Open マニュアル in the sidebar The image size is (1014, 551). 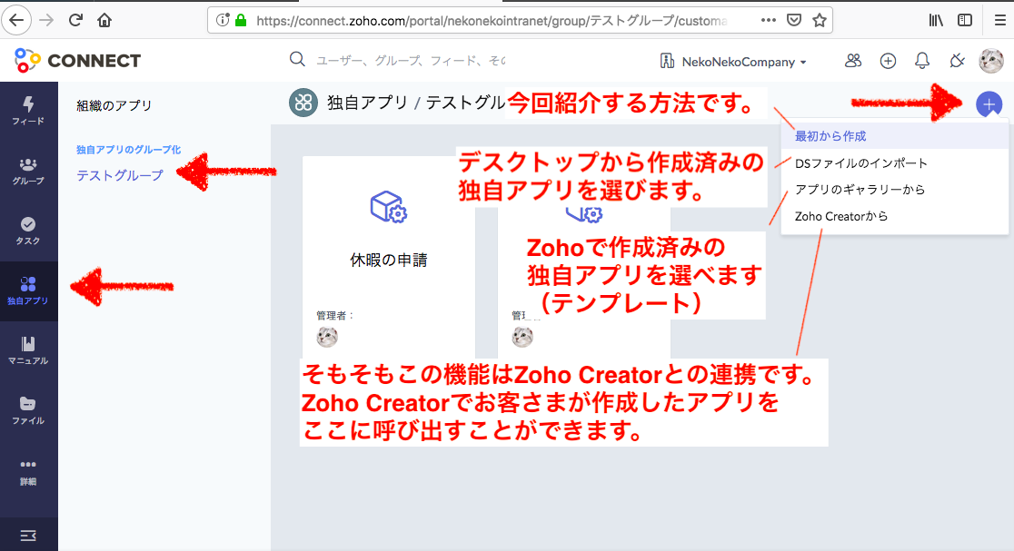[x=28, y=350]
